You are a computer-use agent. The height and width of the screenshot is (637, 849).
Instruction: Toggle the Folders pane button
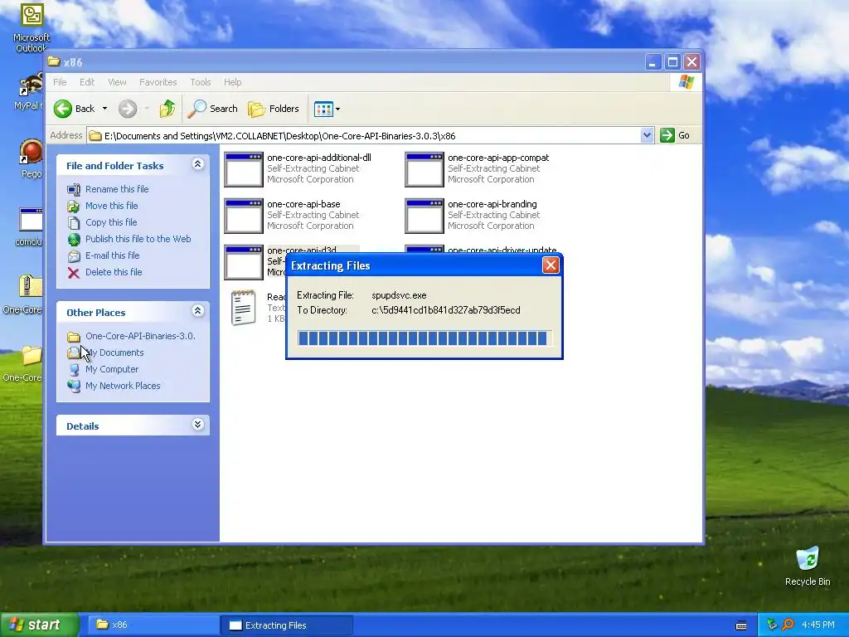point(274,109)
